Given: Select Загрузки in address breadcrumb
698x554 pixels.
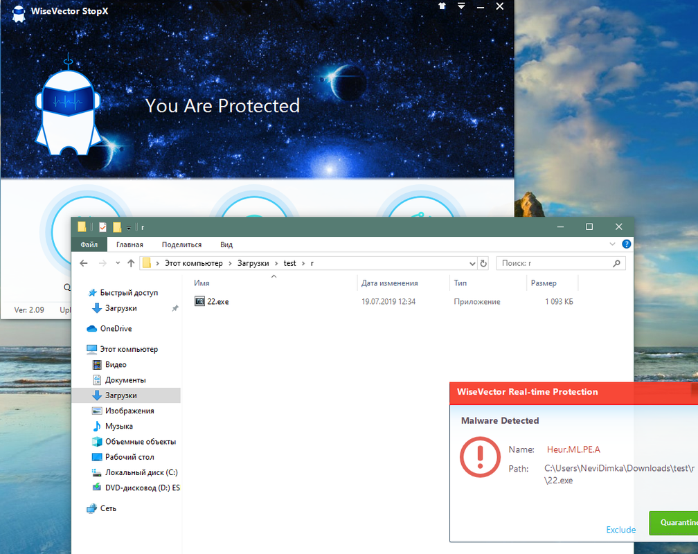Looking at the screenshot, I should pyautogui.click(x=253, y=263).
